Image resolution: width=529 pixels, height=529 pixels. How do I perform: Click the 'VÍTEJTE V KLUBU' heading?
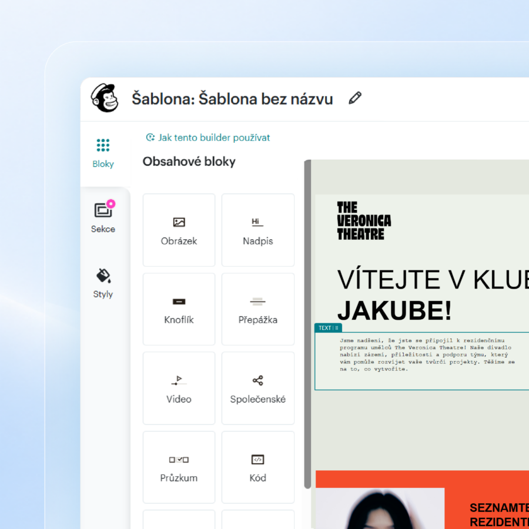[433, 279]
